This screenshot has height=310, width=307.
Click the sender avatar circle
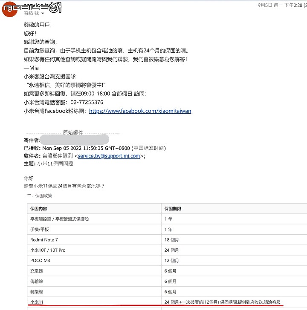pyautogui.click(x=9, y=9)
